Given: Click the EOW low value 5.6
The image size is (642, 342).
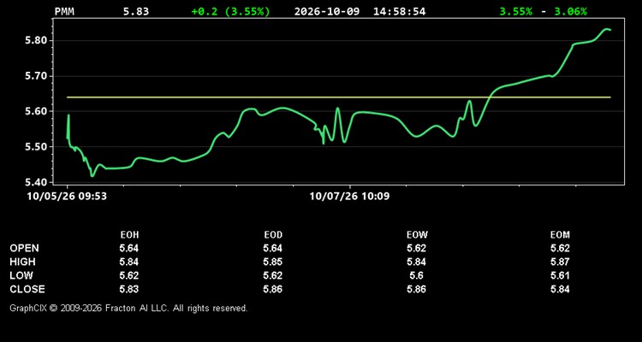Looking at the screenshot, I should [x=416, y=275].
